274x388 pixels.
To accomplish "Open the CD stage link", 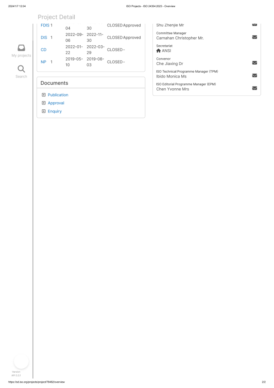I will click(43, 50).
